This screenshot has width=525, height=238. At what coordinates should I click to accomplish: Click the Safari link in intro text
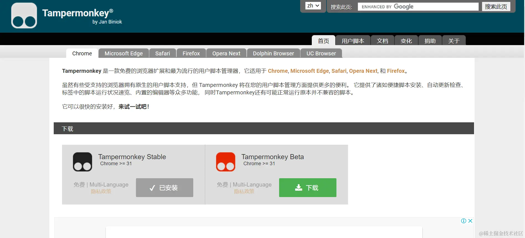tap(339, 71)
